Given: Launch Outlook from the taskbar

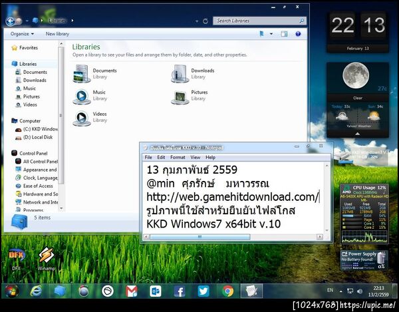Looking at the screenshot, I should [156, 291].
